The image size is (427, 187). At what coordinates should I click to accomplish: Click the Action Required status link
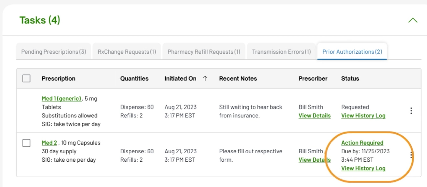(x=362, y=143)
